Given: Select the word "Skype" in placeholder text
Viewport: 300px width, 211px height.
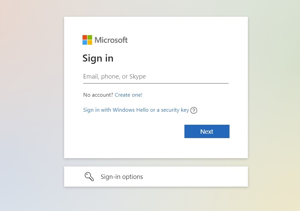Looking at the screenshot, I should point(138,76).
